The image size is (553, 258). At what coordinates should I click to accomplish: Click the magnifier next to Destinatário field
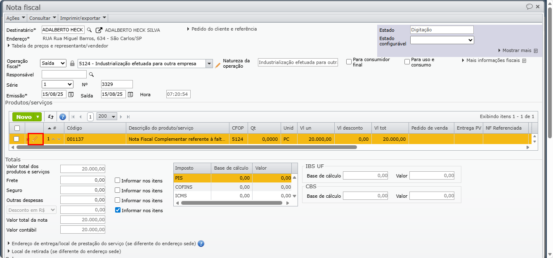coord(90,30)
